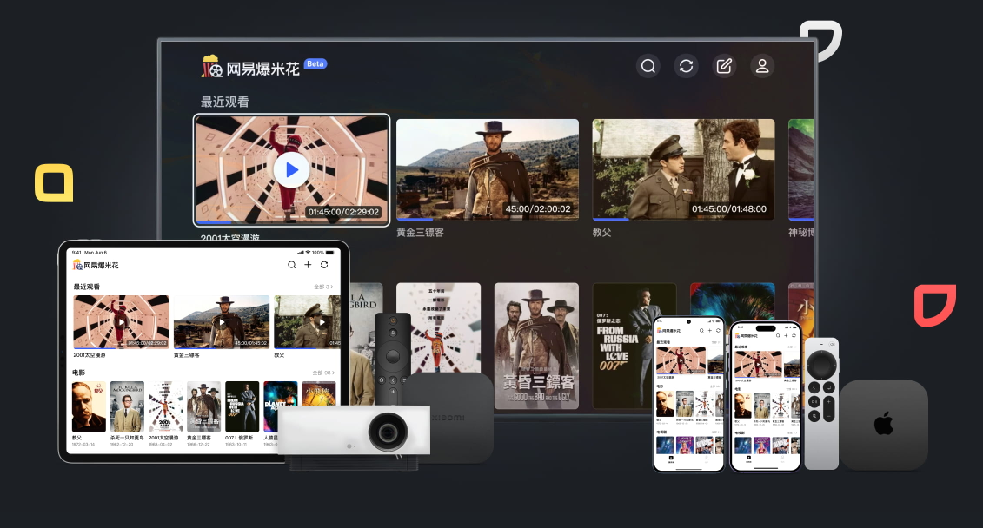Open 2001太空漫游 movie poster on iPad

pyautogui.click(x=165, y=406)
